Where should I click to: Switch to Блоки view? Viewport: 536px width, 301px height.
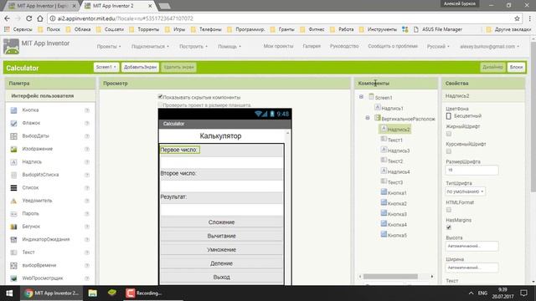point(516,67)
